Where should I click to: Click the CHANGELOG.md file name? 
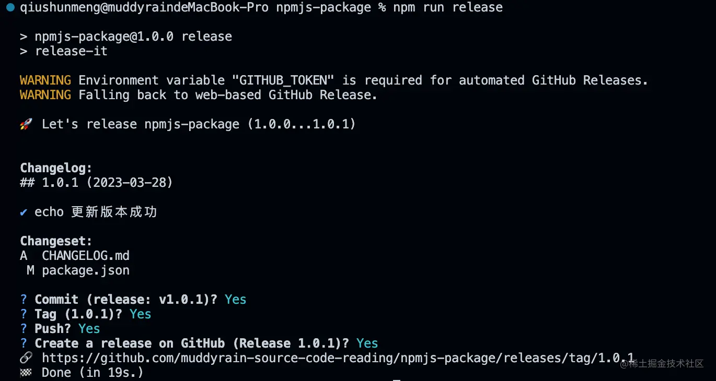[x=86, y=256]
